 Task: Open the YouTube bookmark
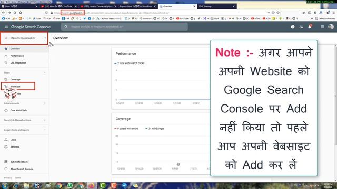click(183, 19)
